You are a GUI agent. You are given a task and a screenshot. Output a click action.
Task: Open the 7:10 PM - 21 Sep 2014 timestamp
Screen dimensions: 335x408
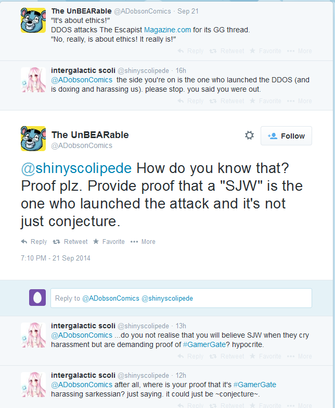56,258
